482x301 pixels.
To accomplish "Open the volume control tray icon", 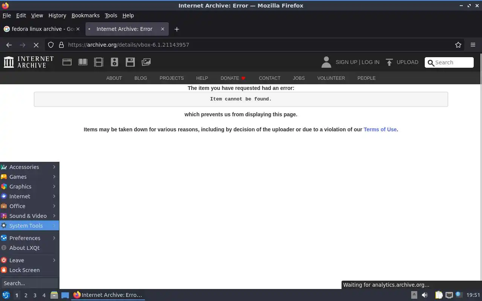I will tap(425, 295).
